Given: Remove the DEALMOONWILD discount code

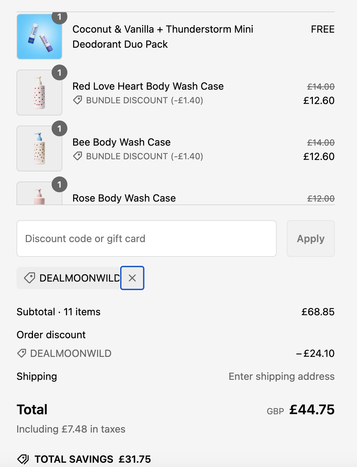Looking at the screenshot, I should (132, 278).
